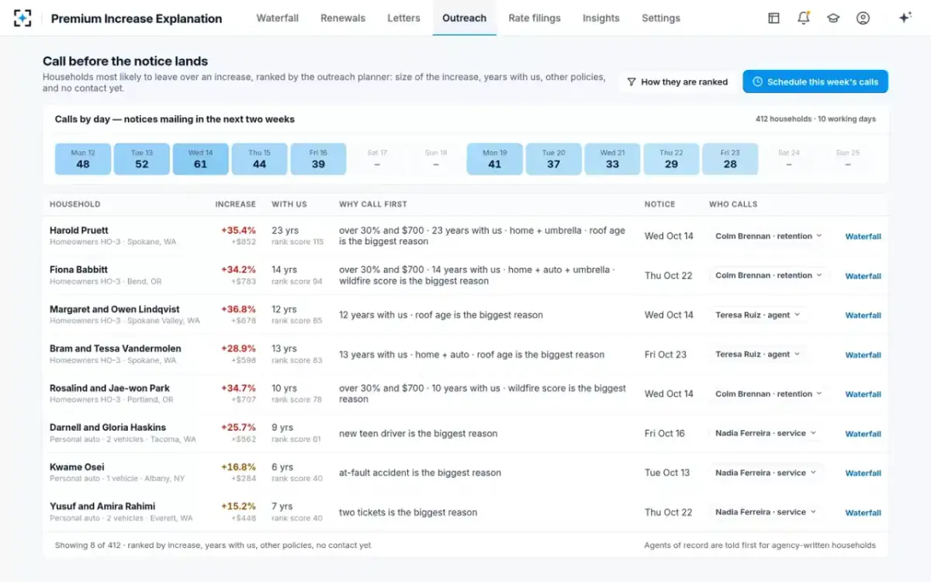Click Margaret and Owen Lindqvist name
931x582 pixels.
click(x=115, y=310)
